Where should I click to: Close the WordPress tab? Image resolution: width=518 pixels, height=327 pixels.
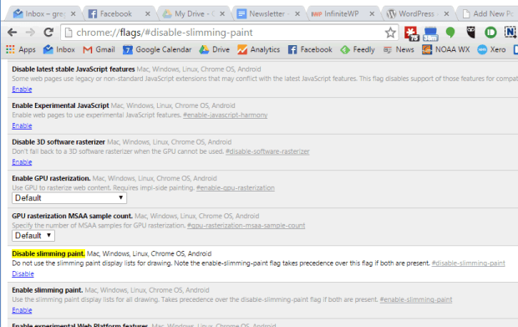pos(446,14)
